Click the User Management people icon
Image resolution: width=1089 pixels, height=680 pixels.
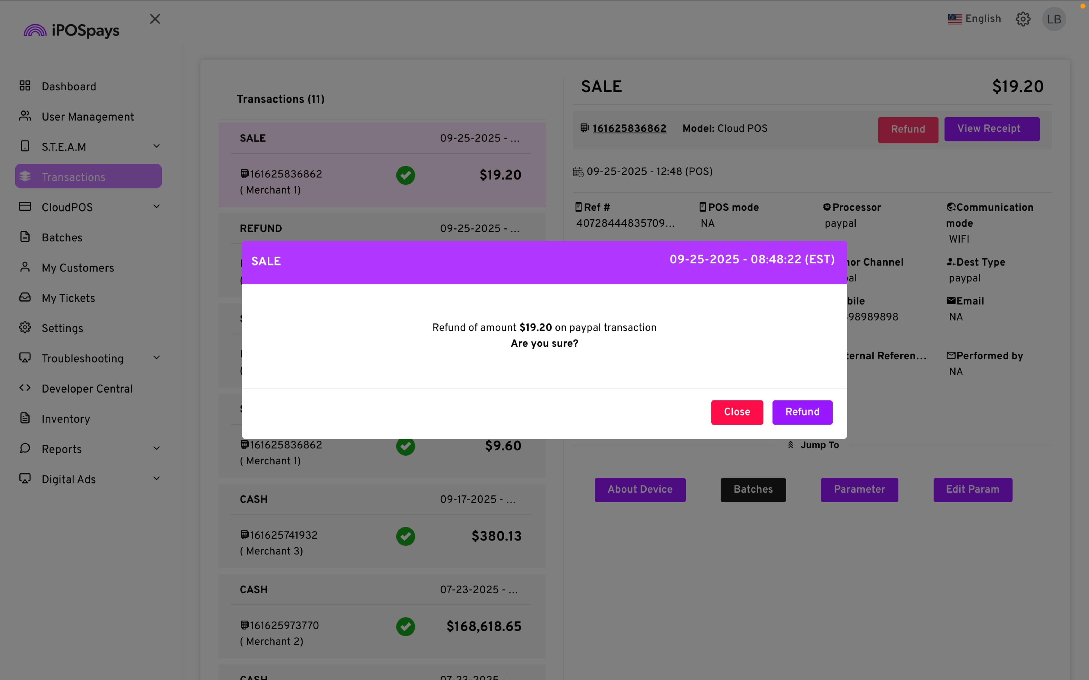point(25,116)
